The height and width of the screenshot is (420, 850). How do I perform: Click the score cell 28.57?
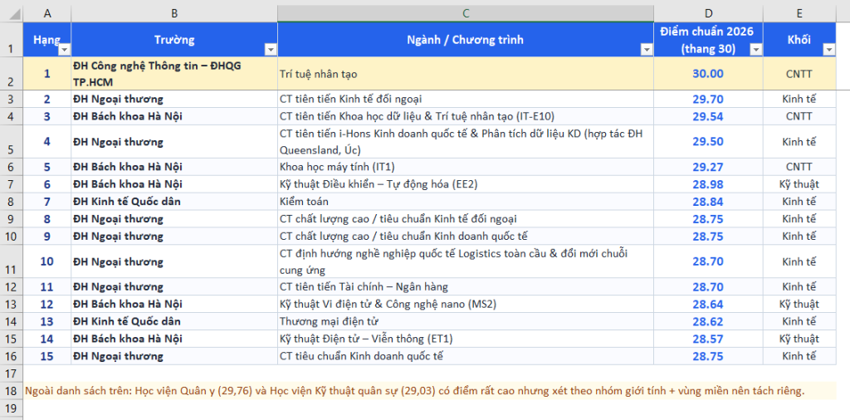[709, 339]
